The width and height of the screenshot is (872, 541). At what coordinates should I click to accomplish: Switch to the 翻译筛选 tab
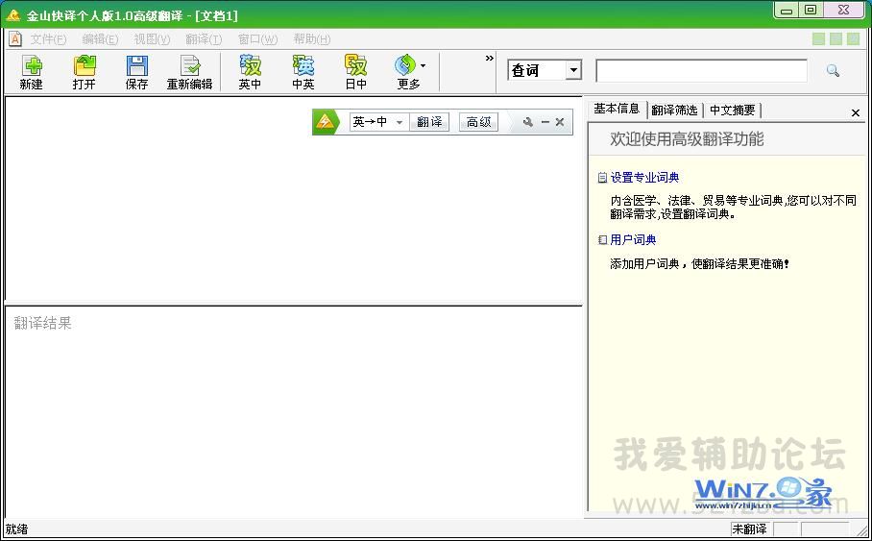pyautogui.click(x=674, y=111)
